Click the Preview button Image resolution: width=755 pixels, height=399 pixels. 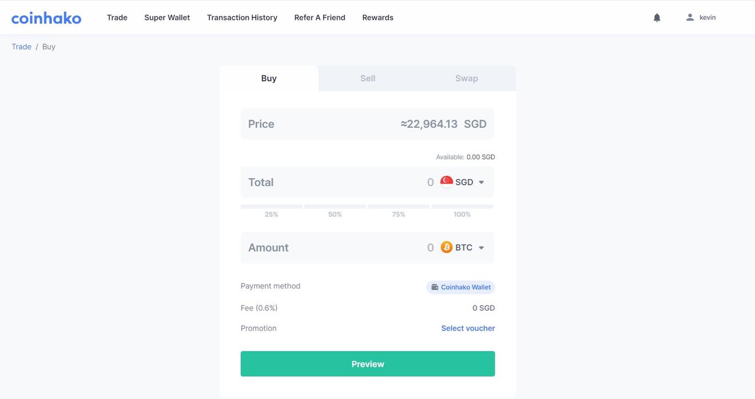[367, 364]
